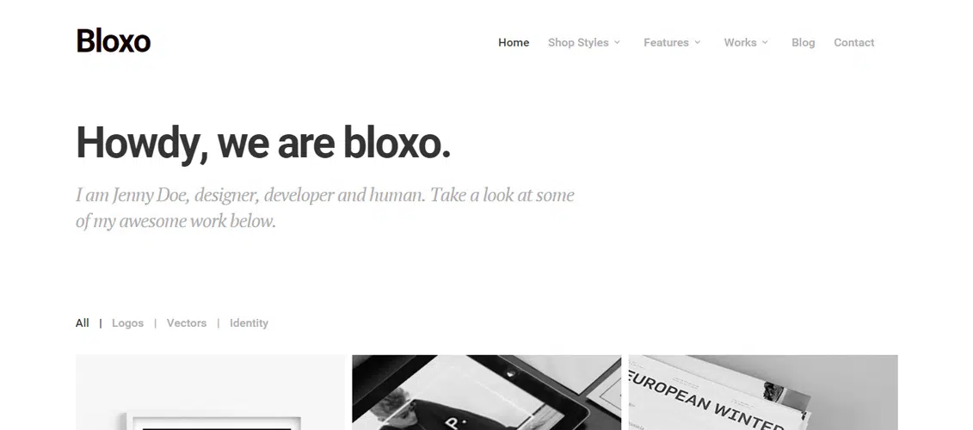The image size is (973, 430).
Task: Filter portfolio by Identity
Action: point(249,322)
